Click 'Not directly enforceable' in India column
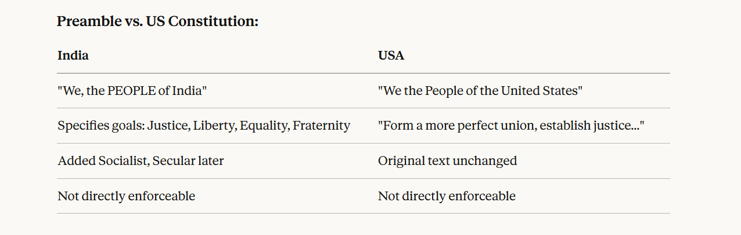 tap(126, 196)
